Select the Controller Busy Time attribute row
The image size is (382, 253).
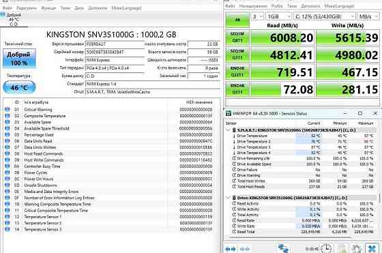(x=108, y=166)
